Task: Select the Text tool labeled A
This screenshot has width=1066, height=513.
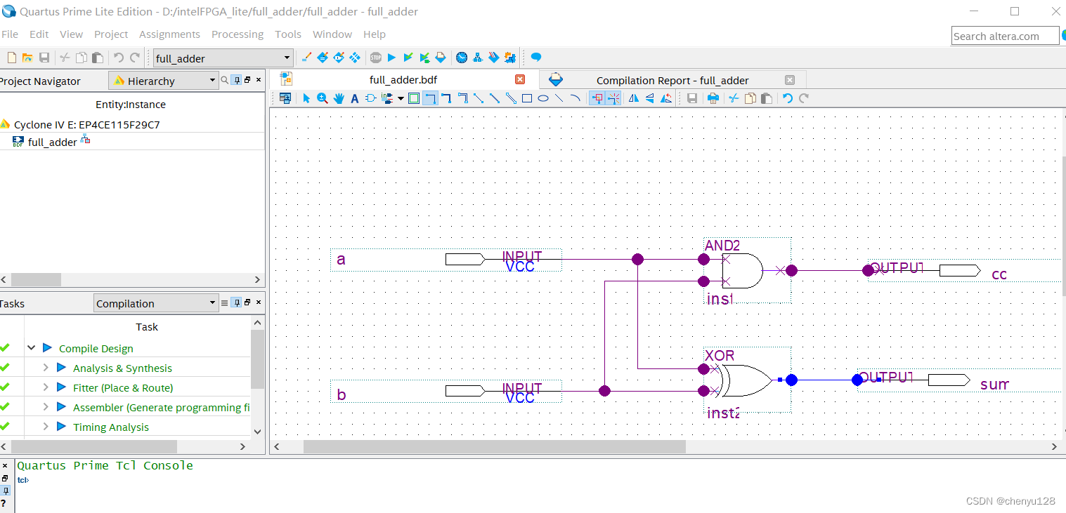Action: (354, 98)
